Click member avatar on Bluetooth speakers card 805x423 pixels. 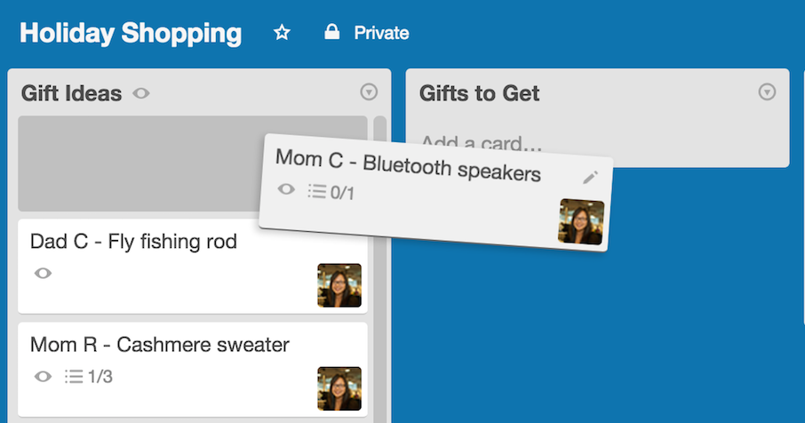(x=581, y=222)
